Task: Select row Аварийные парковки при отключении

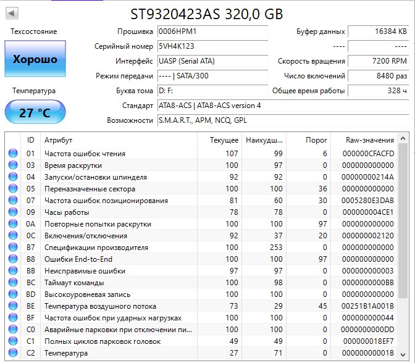Action: [x=201, y=330]
